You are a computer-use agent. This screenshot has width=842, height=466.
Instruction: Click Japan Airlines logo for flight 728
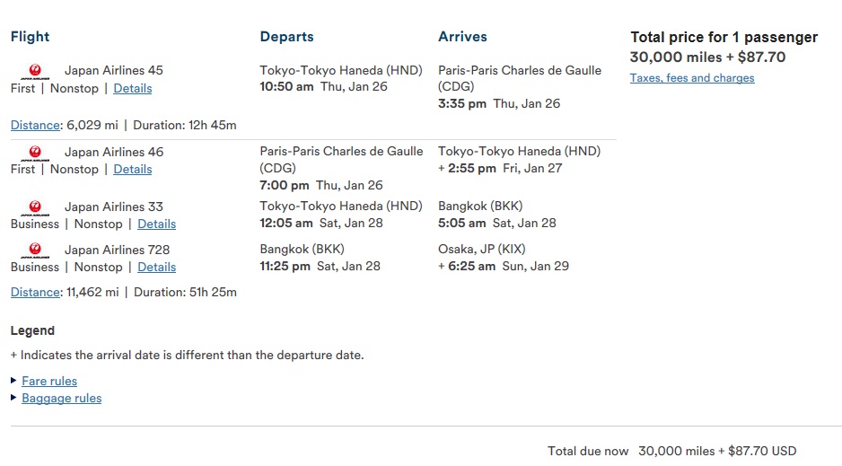35,251
